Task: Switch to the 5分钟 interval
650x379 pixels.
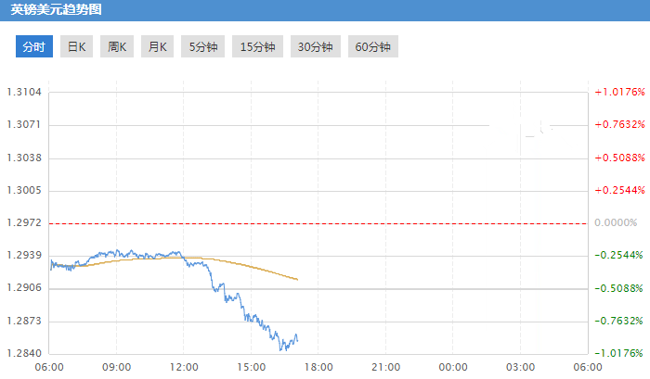Action: (x=201, y=47)
